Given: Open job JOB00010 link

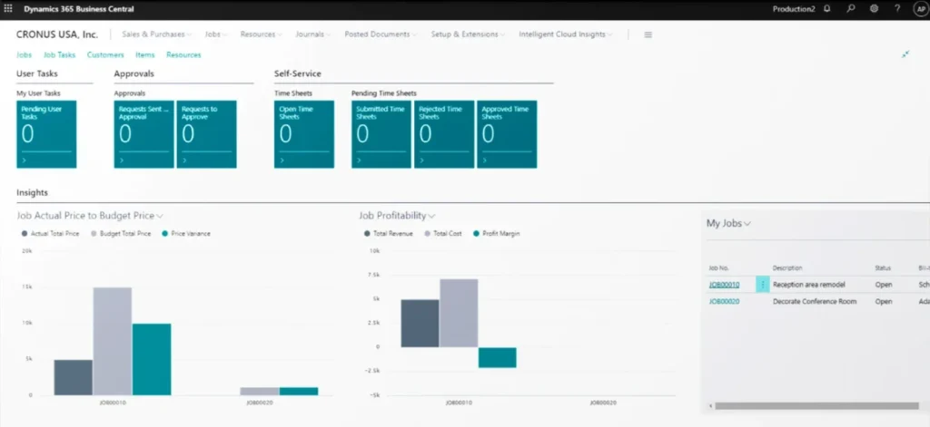Looking at the screenshot, I should 724,285.
